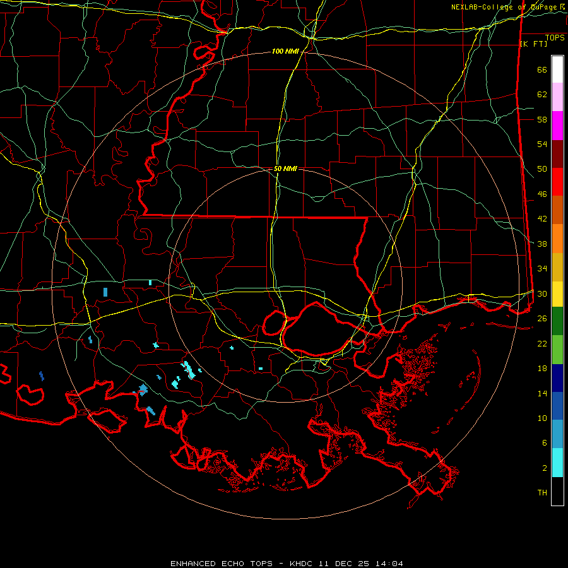Click the '50' legend value
Viewport: 568px width, 568px height.
[542, 169]
